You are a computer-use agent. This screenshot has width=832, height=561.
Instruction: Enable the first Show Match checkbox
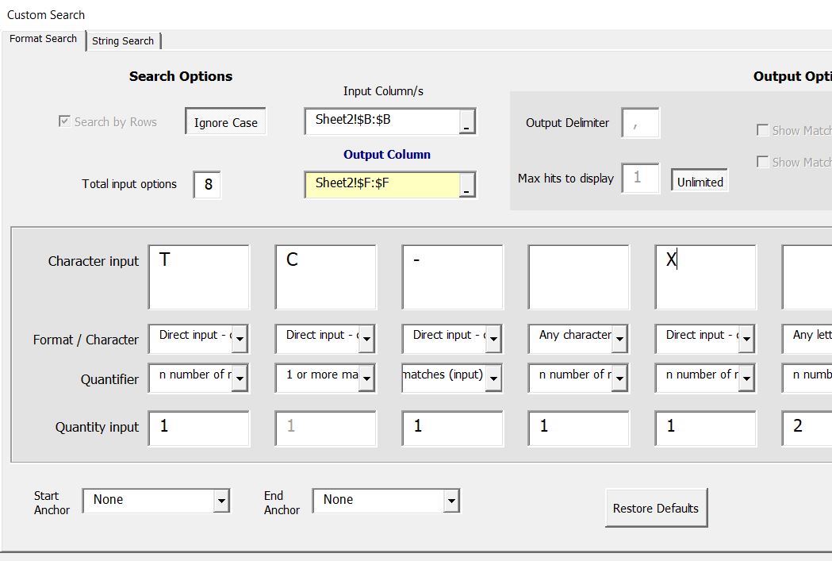(763, 130)
